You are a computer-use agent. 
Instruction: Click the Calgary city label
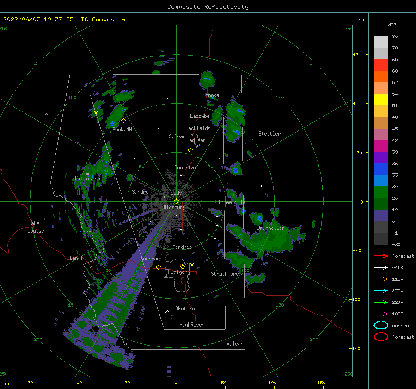point(180,272)
